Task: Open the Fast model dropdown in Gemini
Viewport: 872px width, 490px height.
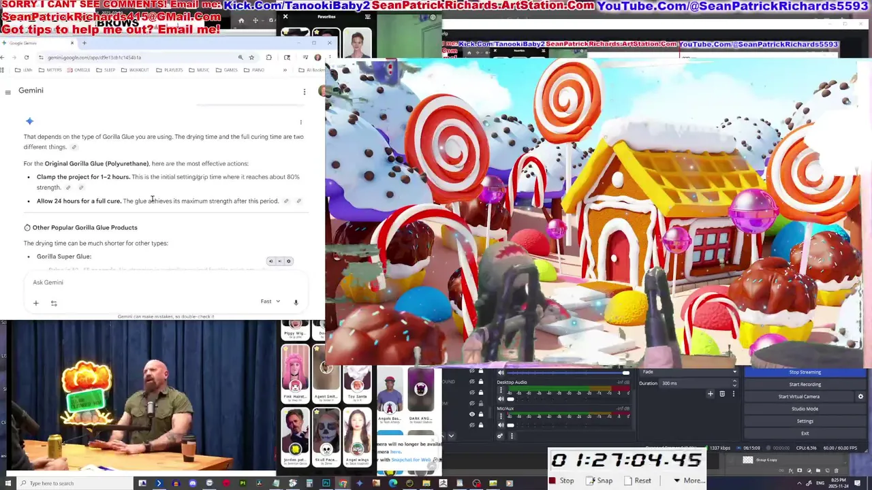Action: pos(270,301)
